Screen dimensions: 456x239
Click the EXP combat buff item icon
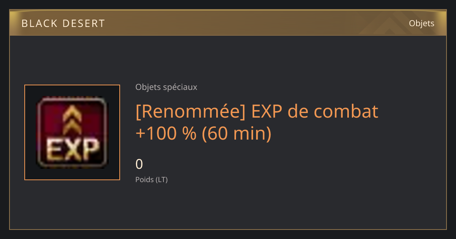point(72,132)
